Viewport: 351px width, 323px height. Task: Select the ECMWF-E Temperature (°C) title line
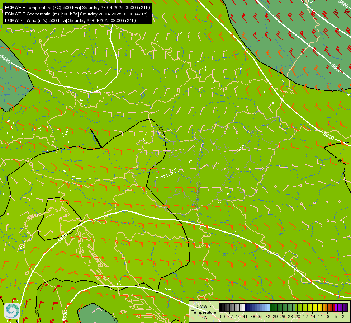pos(77,8)
